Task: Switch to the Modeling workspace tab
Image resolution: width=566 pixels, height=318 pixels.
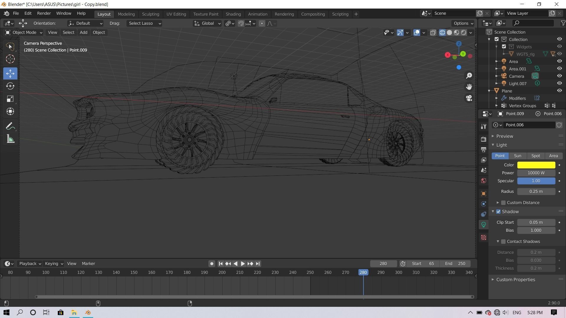Action: pyautogui.click(x=126, y=14)
